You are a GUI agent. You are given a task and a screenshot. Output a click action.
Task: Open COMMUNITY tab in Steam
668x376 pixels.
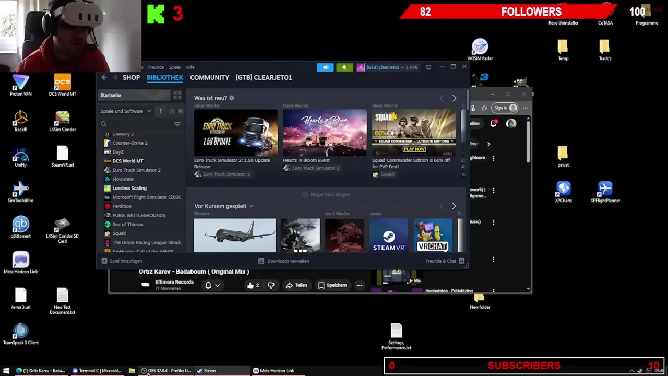point(209,77)
